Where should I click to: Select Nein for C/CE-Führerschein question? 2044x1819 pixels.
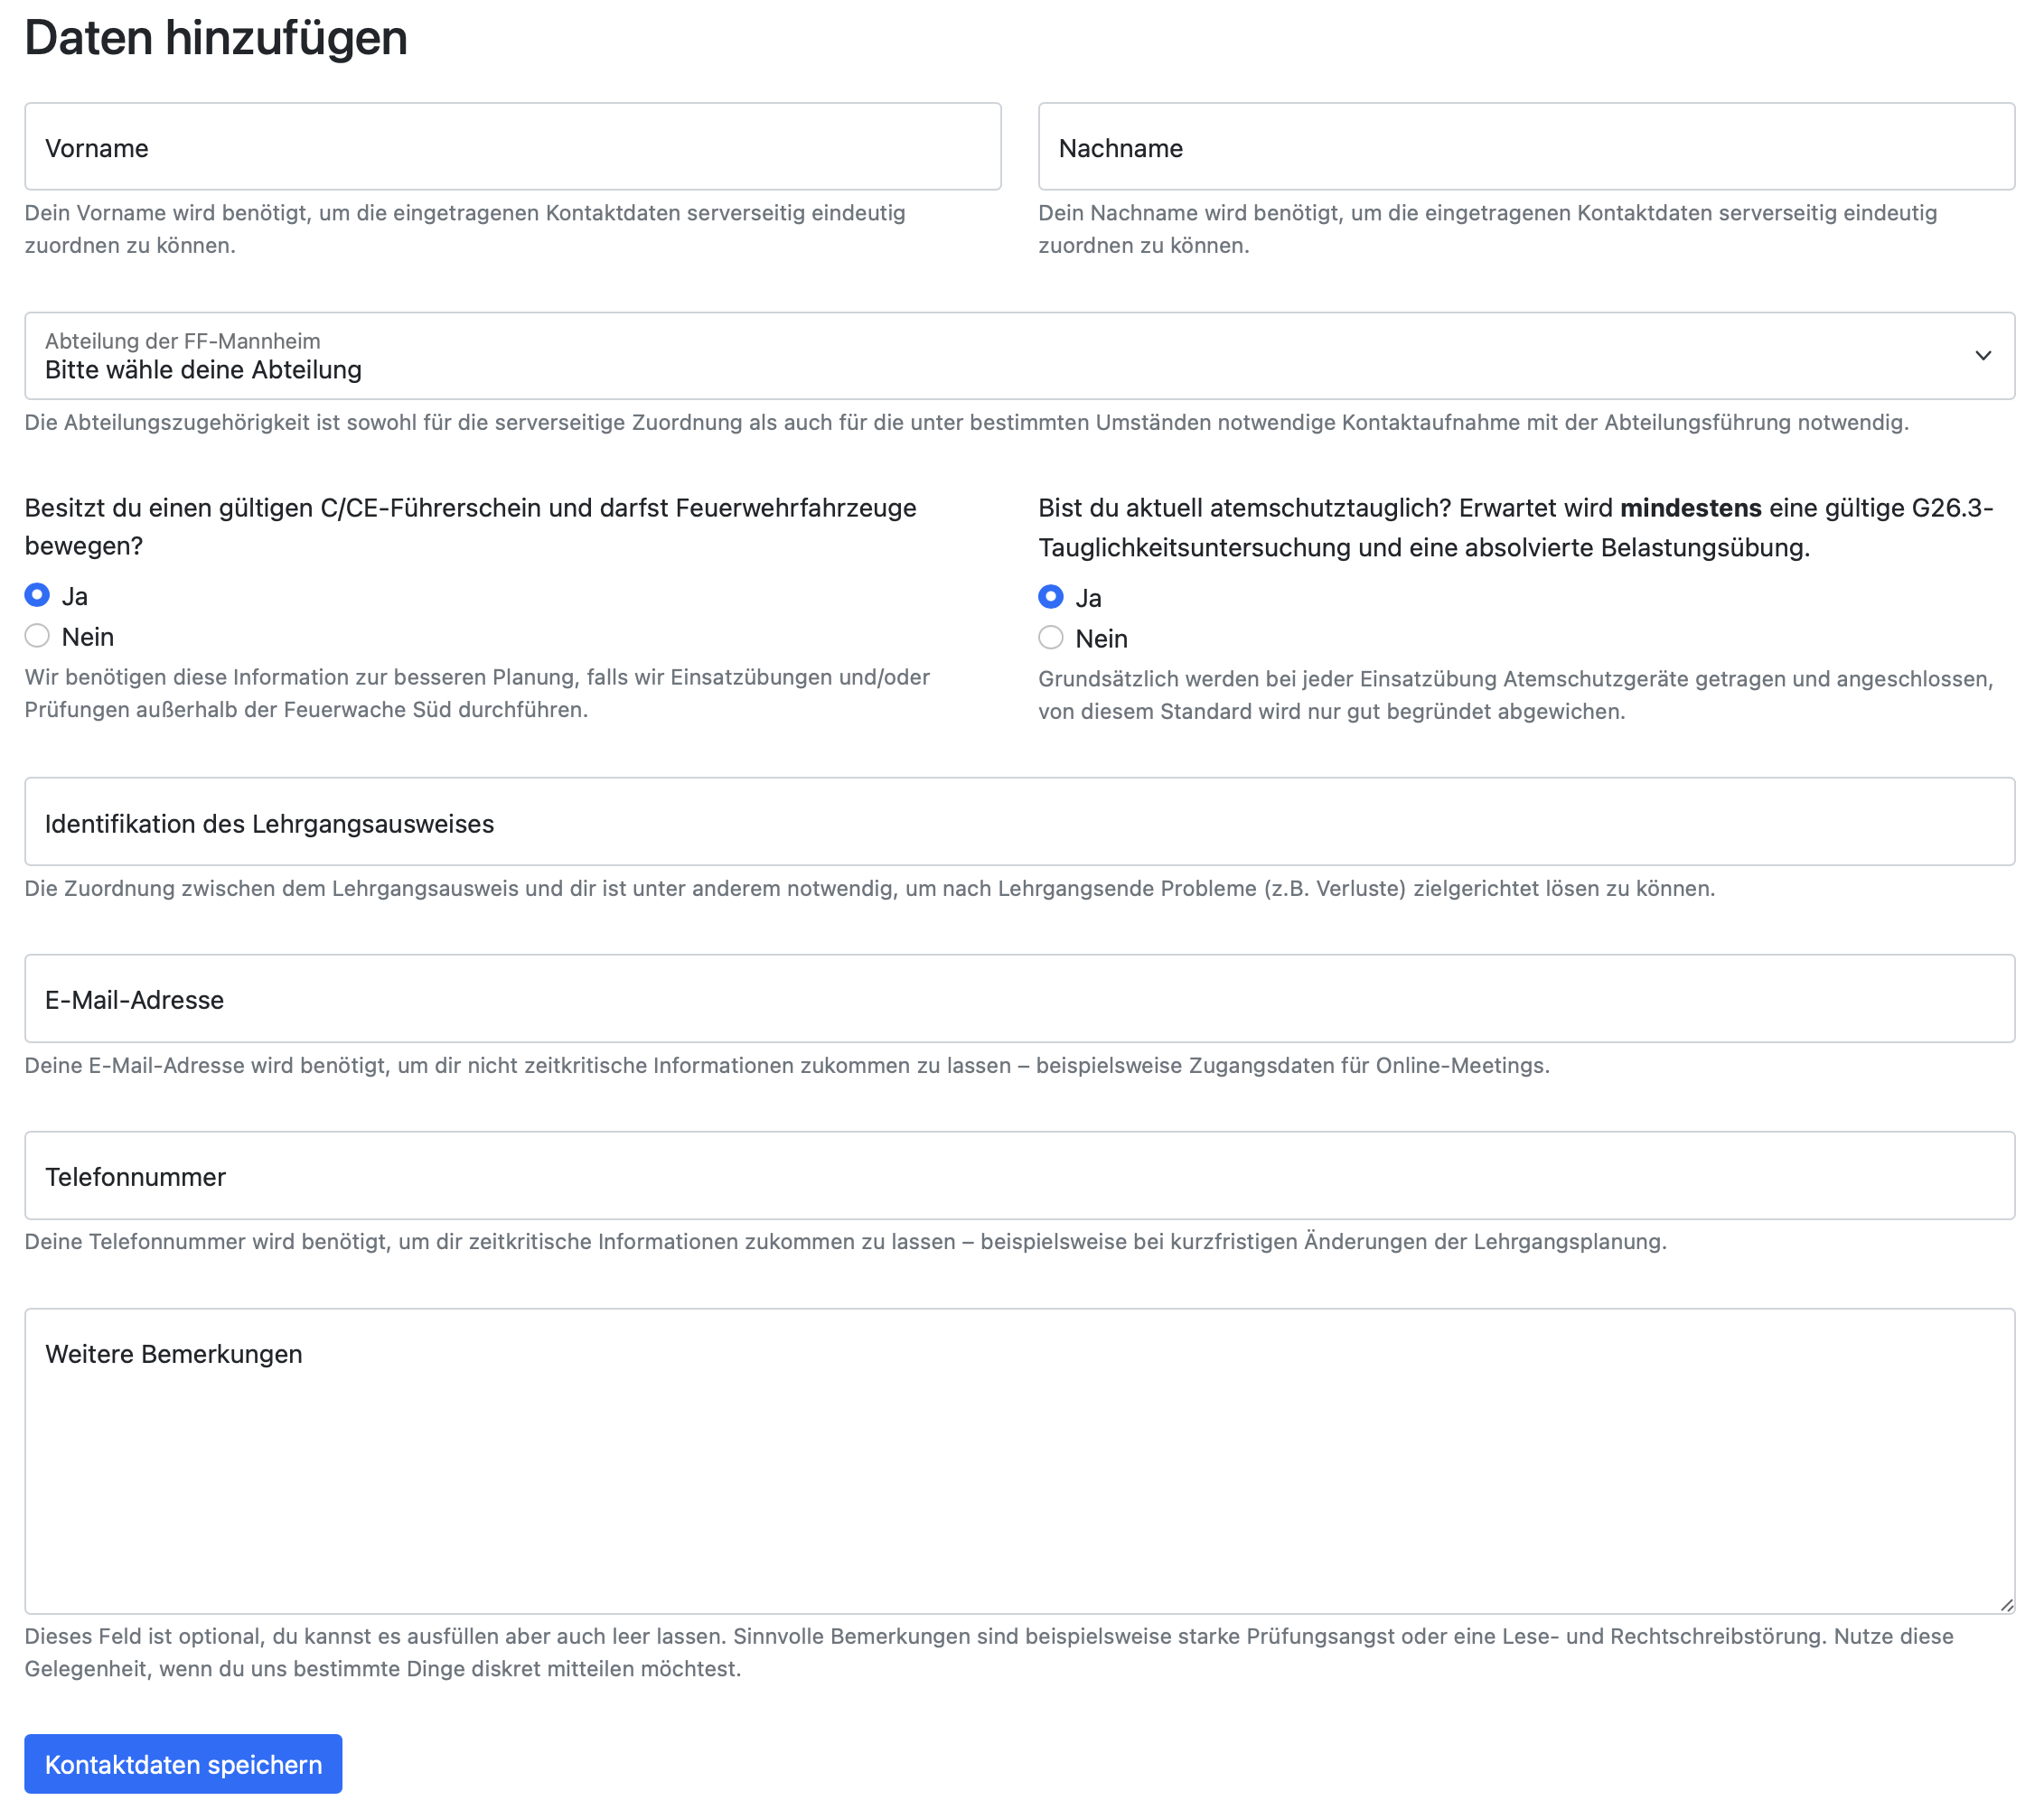37,636
